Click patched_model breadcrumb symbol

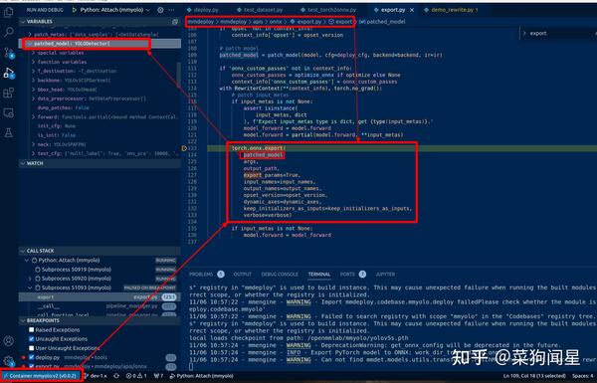[x=382, y=22]
